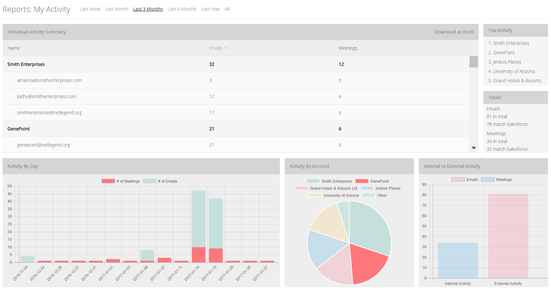Toggle Emails legend in Internal vs External
The image size is (551, 293).
[458, 179]
